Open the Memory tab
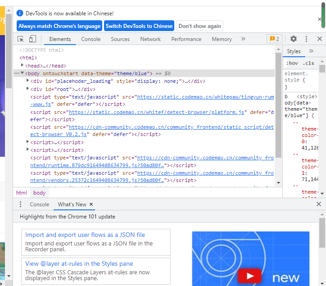 pyautogui.click(x=222, y=39)
